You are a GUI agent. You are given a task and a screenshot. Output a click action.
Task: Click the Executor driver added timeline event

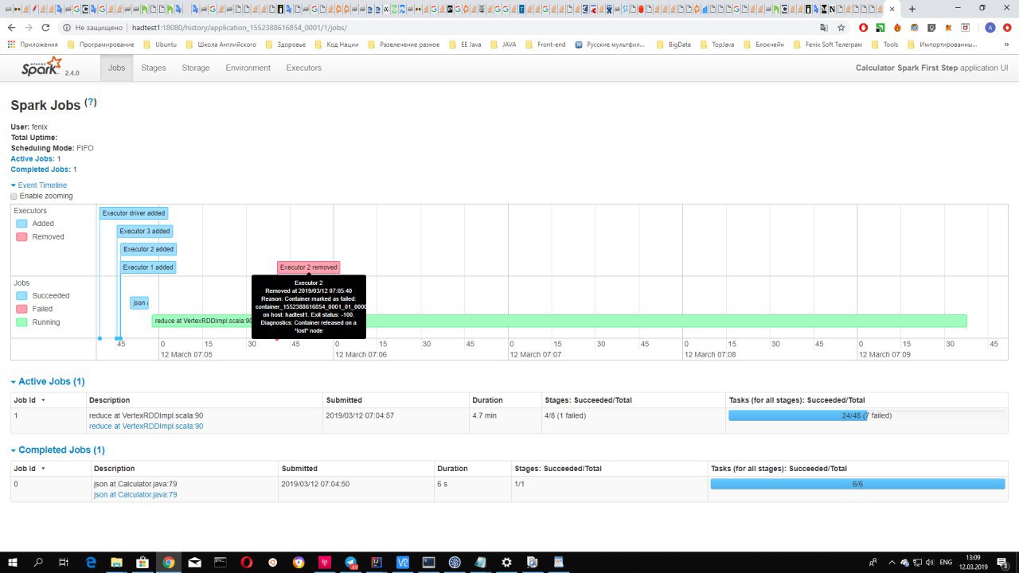coord(134,213)
